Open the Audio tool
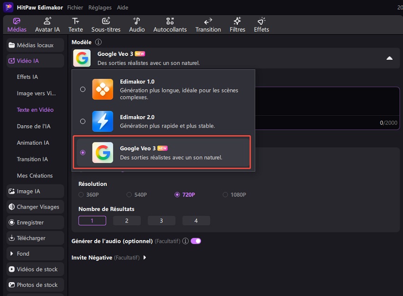This screenshot has width=403, height=296. tap(137, 25)
